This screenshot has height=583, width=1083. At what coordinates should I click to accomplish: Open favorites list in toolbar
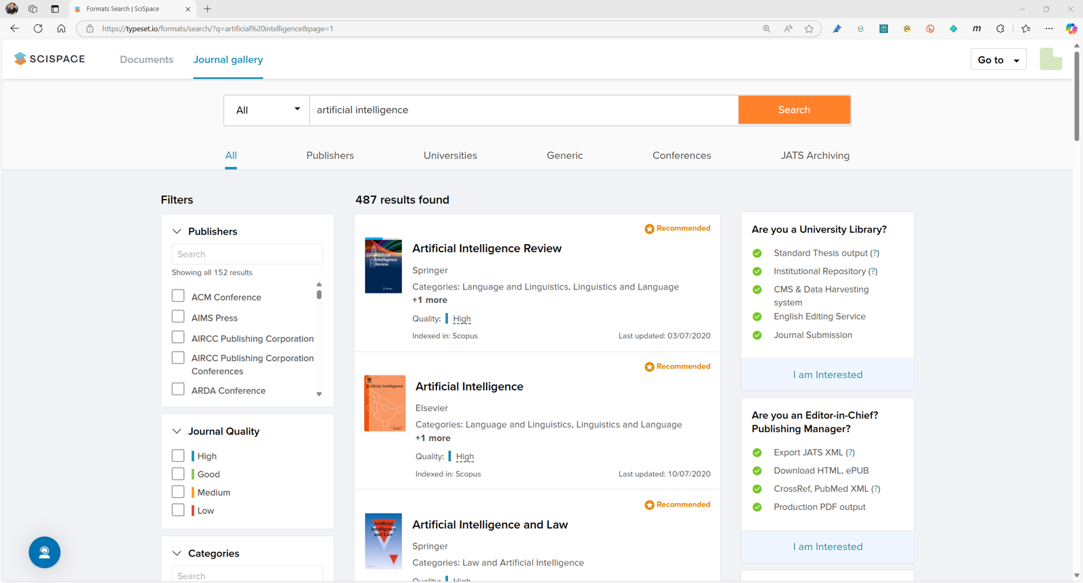click(x=1025, y=28)
